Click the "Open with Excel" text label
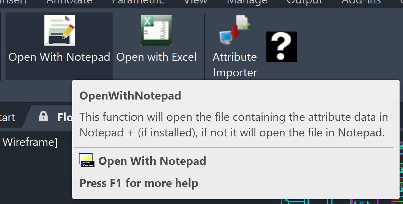This screenshot has width=403, height=204. click(x=156, y=57)
